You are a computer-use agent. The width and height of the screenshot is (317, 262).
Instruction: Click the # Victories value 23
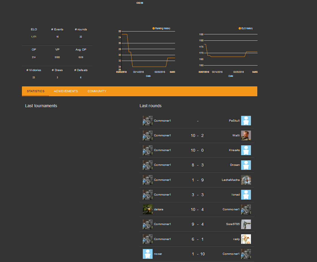click(x=34, y=77)
